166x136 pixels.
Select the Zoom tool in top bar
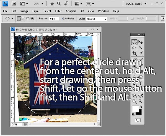59,4
